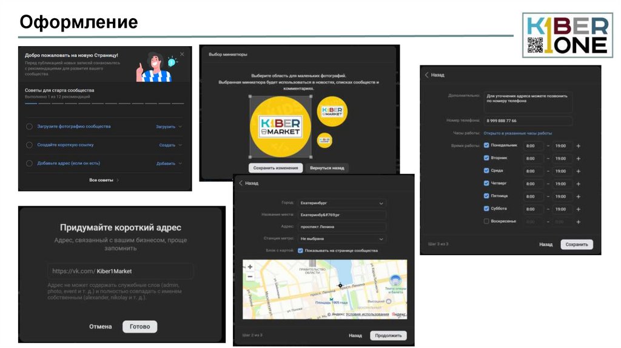This screenshot has width=621, height=348.
Task: Click the place name input field
Action: pyautogui.click(x=342, y=215)
